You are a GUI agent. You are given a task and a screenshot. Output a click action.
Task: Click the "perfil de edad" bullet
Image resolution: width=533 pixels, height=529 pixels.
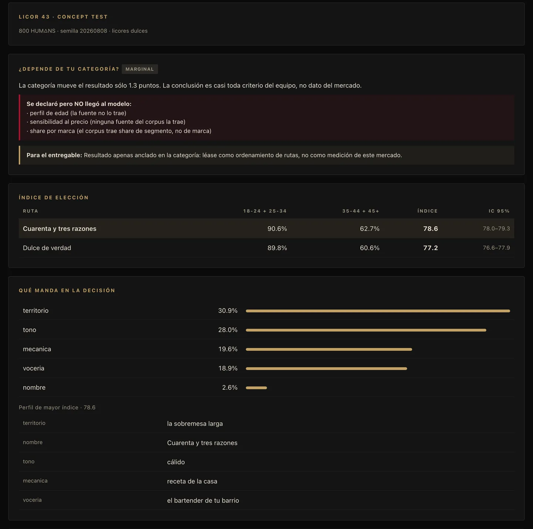(x=77, y=113)
